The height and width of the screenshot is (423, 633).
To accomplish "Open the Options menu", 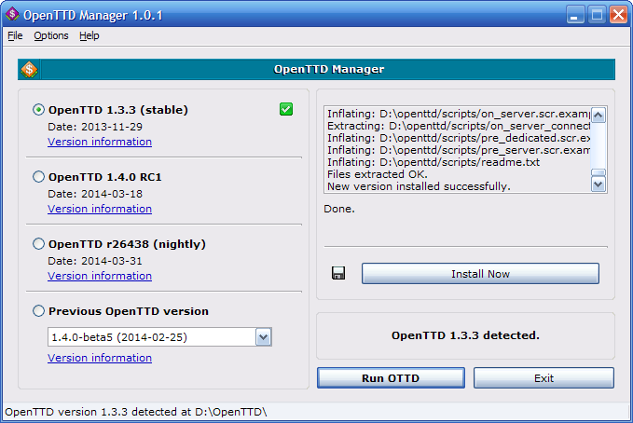I will (x=51, y=35).
